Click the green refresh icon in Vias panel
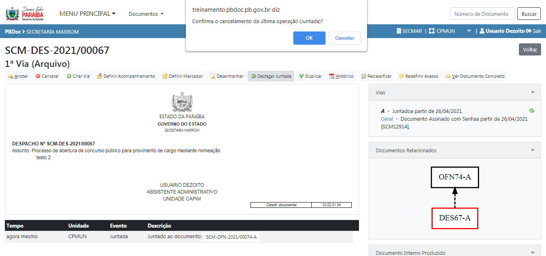 (x=531, y=111)
